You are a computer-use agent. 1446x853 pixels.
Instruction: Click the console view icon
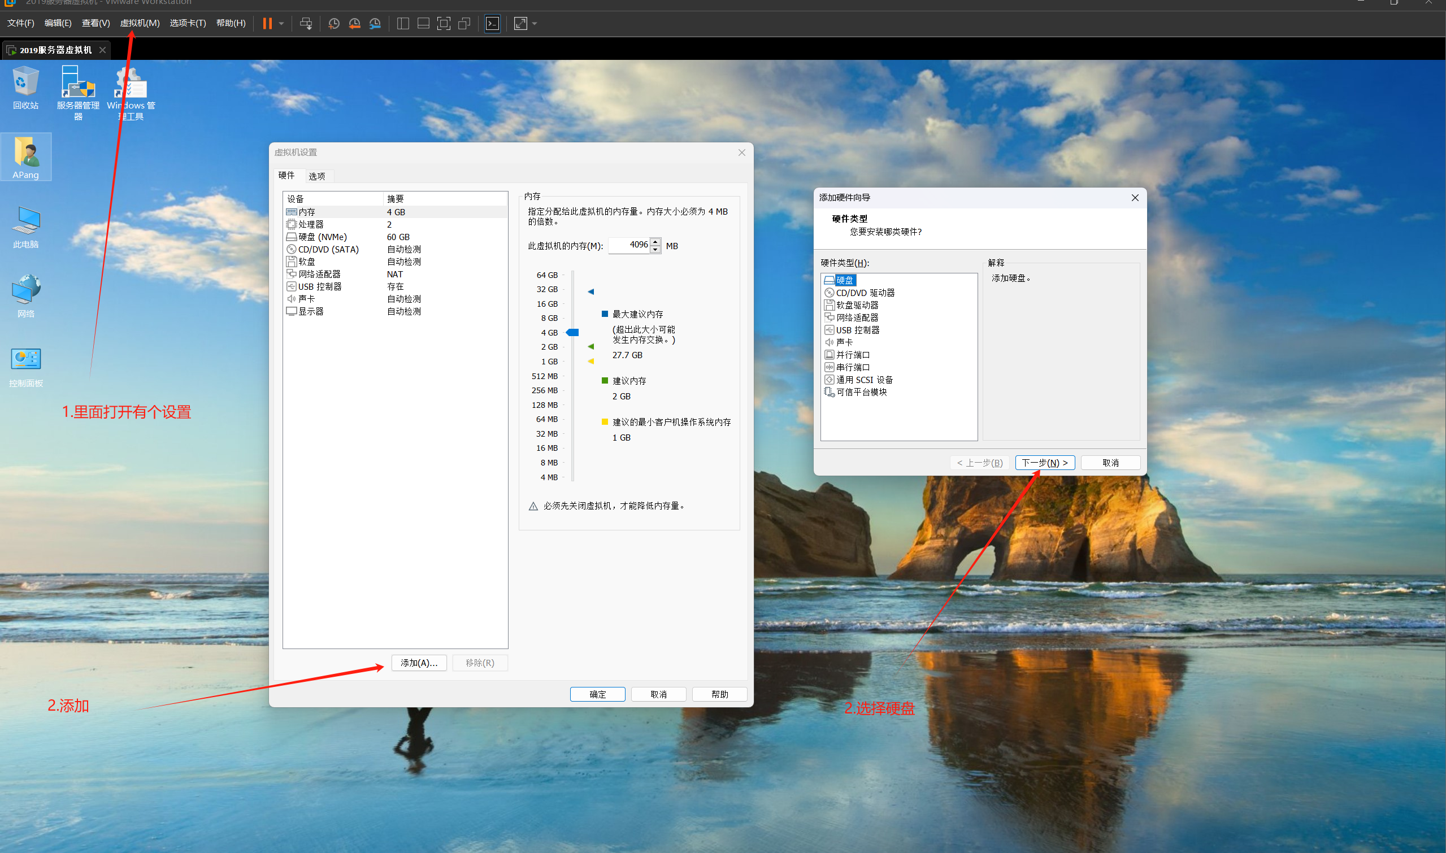point(492,24)
